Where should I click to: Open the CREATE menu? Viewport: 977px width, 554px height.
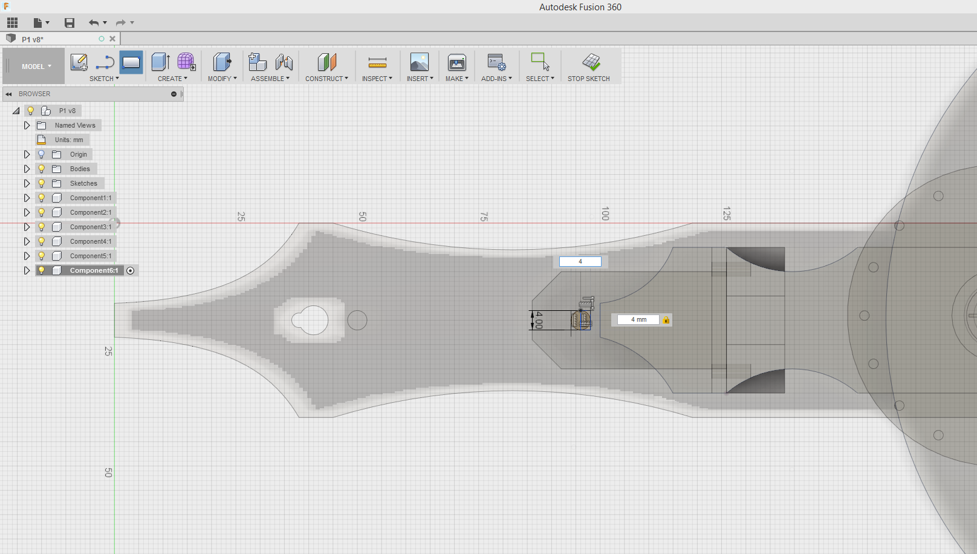coord(172,79)
